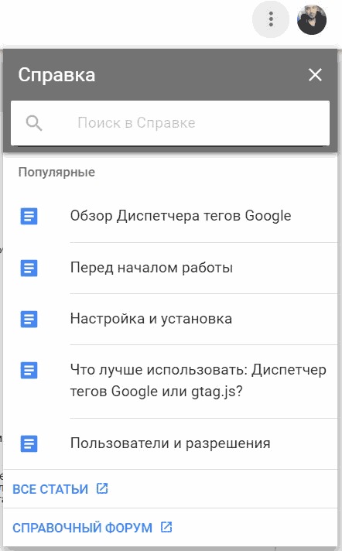Open the three-dot more options menu

pyautogui.click(x=271, y=19)
